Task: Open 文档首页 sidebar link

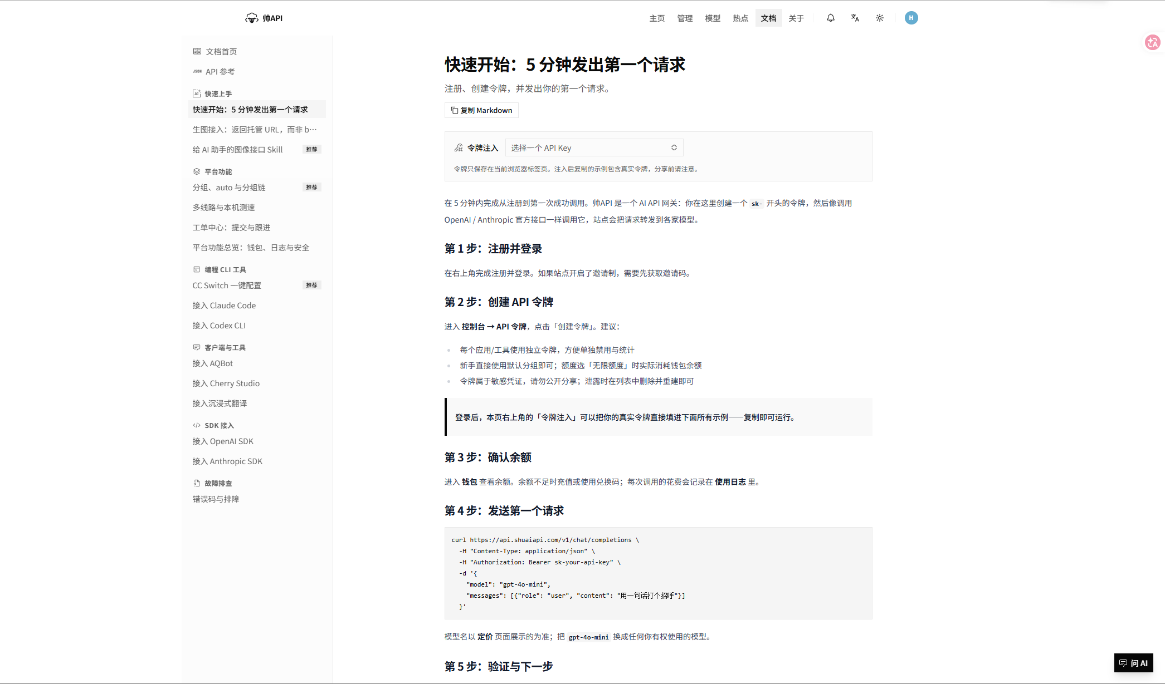Action: 257,51
